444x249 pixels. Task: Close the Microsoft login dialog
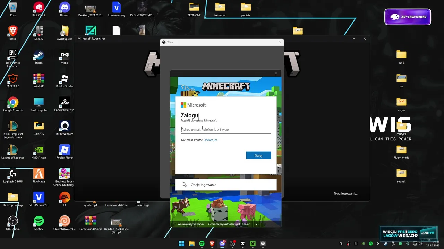tap(276, 73)
